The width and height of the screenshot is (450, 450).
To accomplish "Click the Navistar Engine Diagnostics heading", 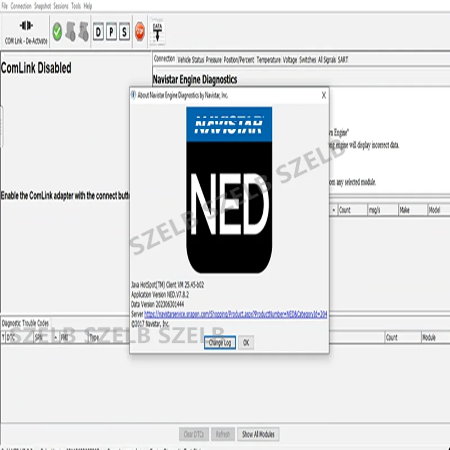I will coord(195,79).
